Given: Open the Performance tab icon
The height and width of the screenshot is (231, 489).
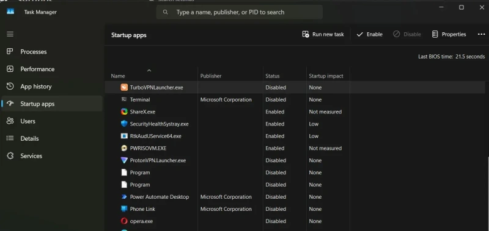Looking at the screenshot, I should pyautogui.click(x=10, y=69).
